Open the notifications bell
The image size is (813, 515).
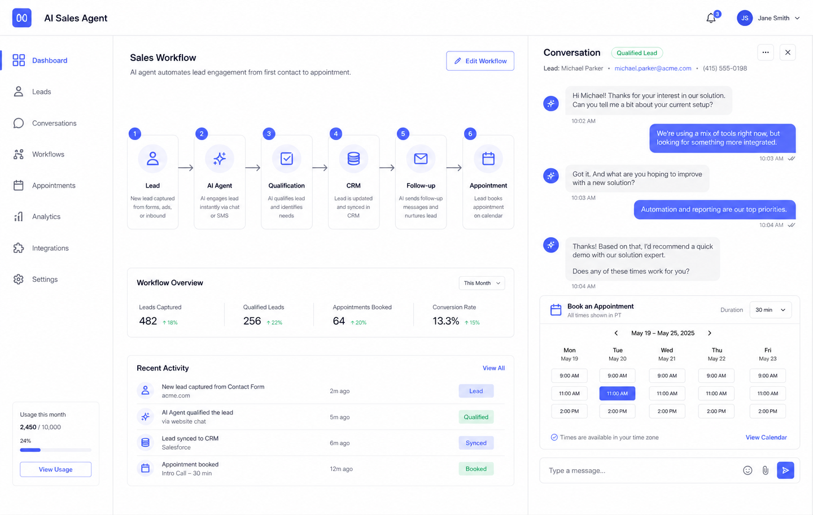pyautogui.click(x=711, y=18)
